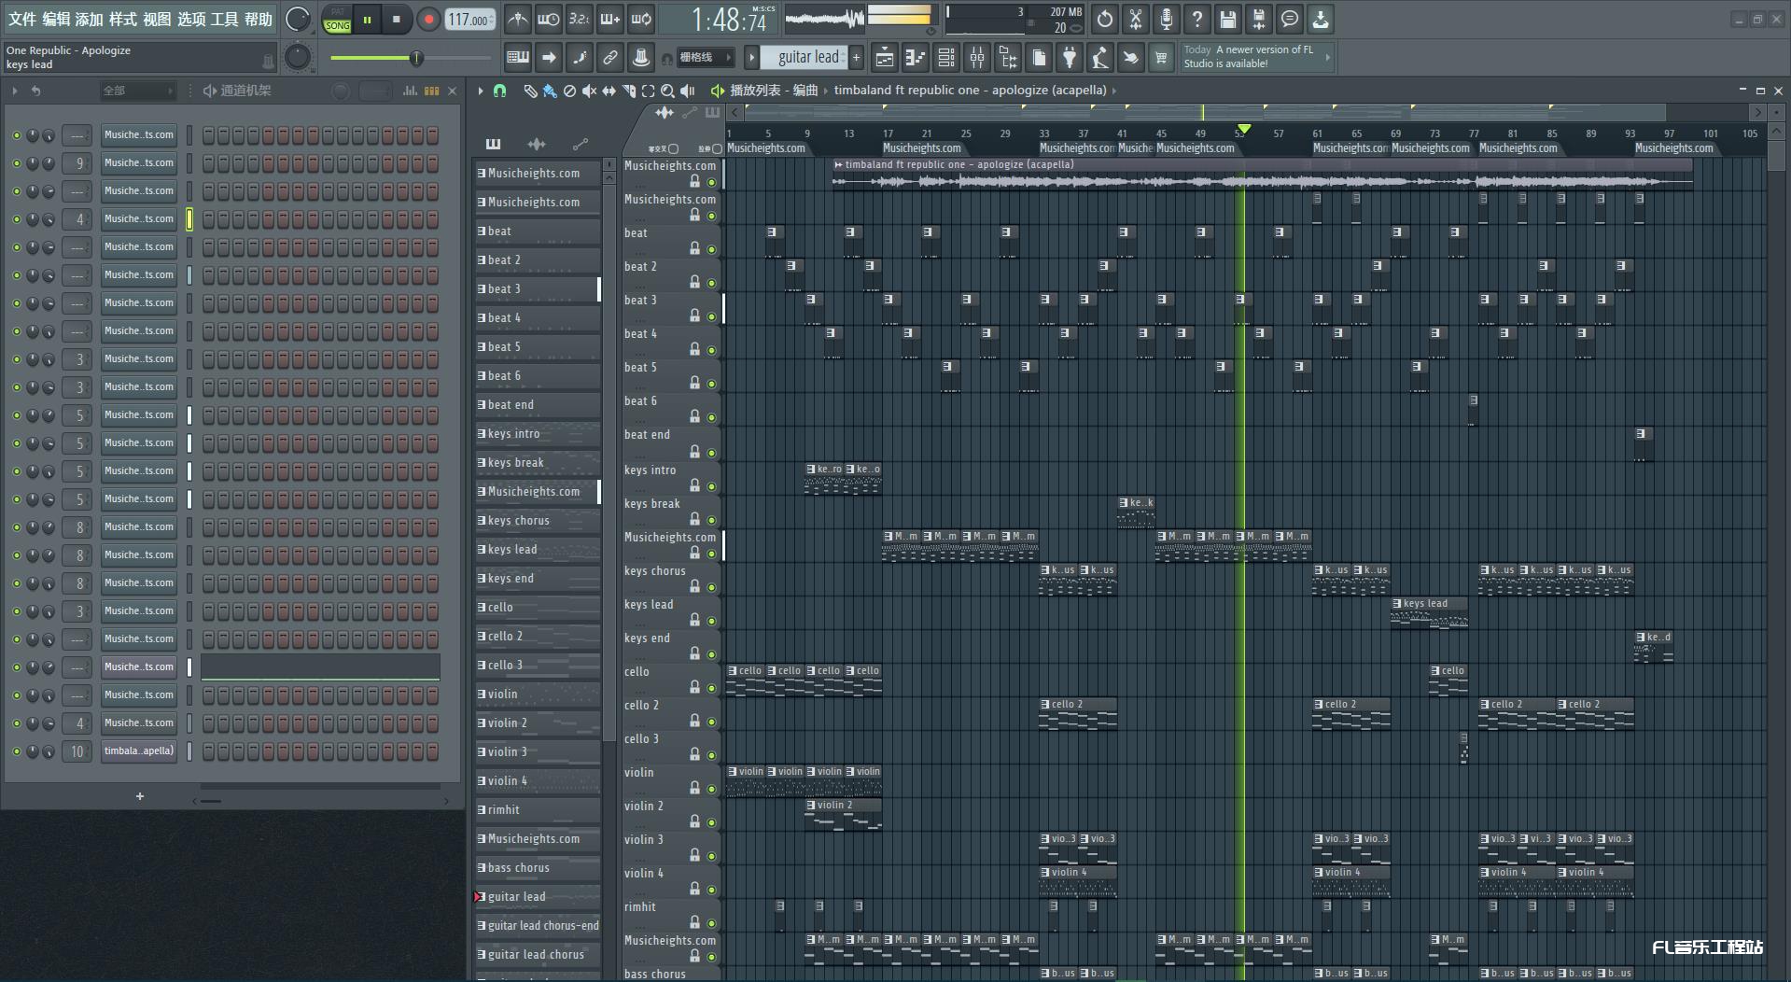Open the mixer view button
The height and width of the screenshot is (982, 1791).
[x=977, y=58]
